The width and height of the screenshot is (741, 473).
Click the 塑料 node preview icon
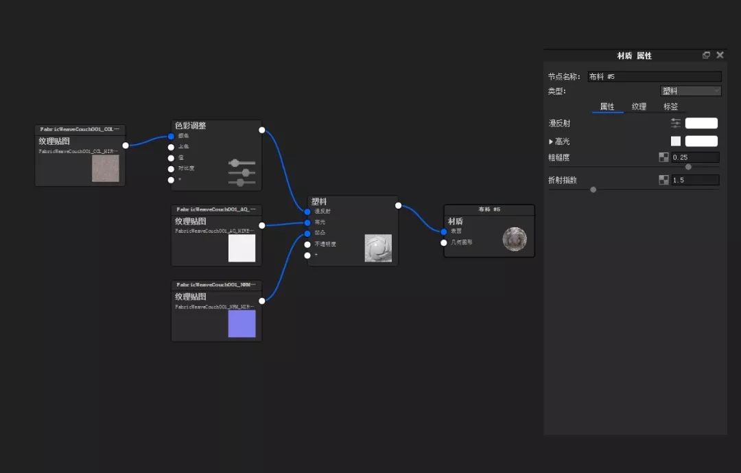pyautogui.click(x=378, y=248)
